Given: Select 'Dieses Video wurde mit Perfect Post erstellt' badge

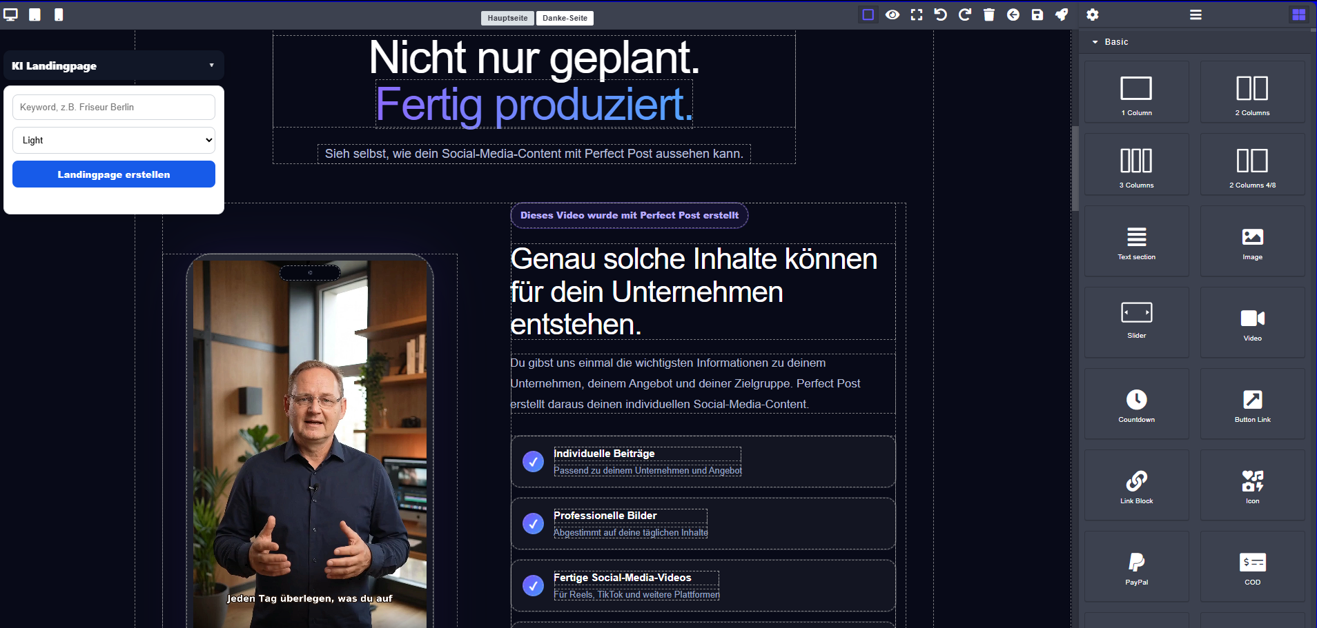Looking at the screenshot, I should pyautogui.click(x=630, y=215).
